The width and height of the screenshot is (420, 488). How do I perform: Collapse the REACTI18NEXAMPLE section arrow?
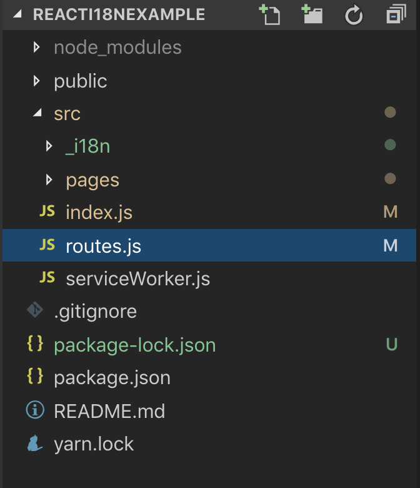[x=17, y=14]
